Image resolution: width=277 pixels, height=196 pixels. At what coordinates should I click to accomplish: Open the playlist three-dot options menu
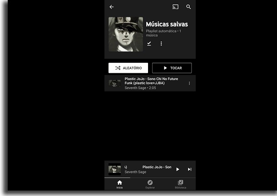[161, 44]
